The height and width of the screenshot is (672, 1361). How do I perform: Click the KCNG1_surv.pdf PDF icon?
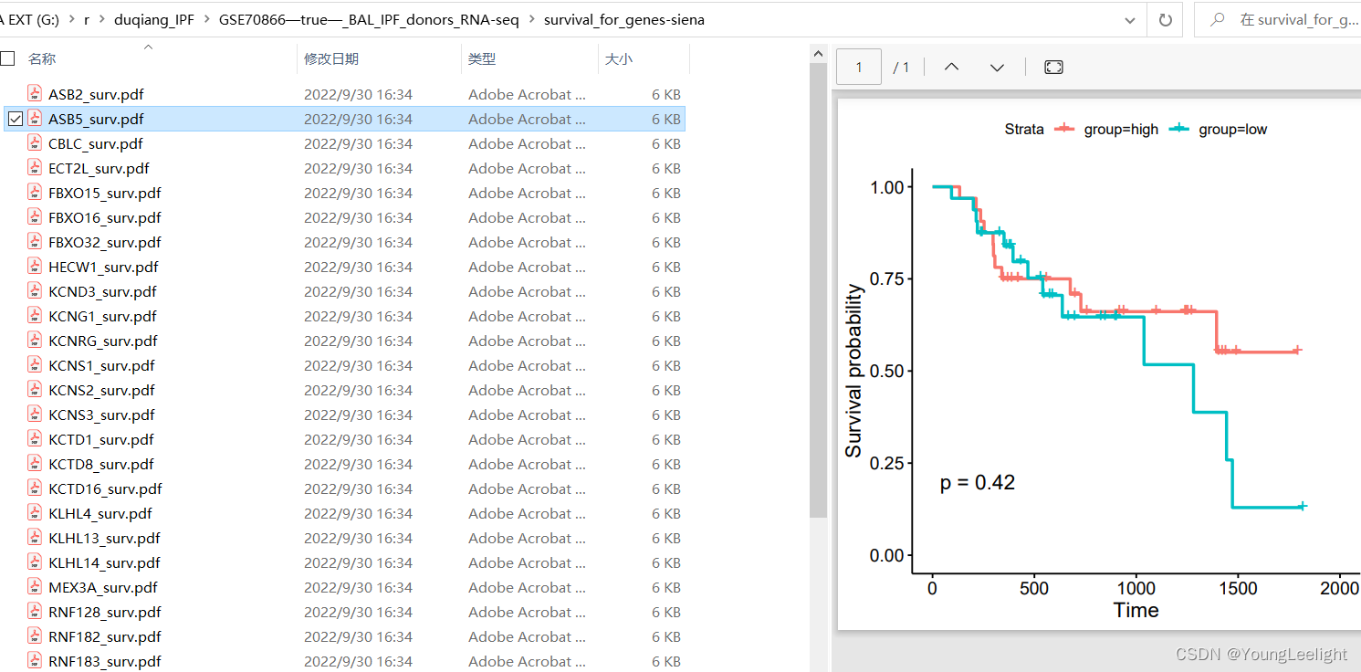pos(35,316)
